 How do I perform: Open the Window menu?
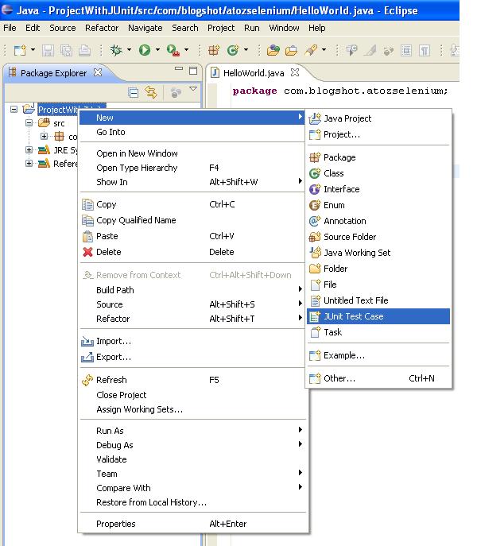(284, 28)
